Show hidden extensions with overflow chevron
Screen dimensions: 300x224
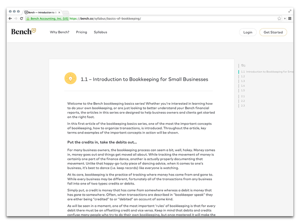[x=285, y=18]
